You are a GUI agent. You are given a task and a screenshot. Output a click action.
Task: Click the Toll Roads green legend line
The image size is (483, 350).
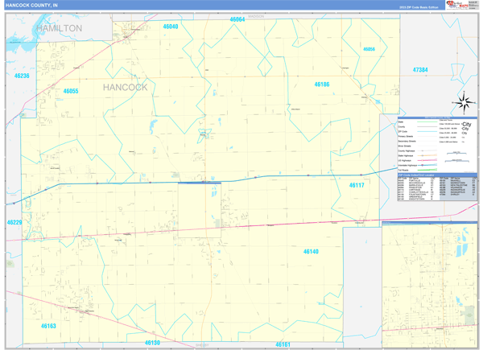(x=427, y=170)
